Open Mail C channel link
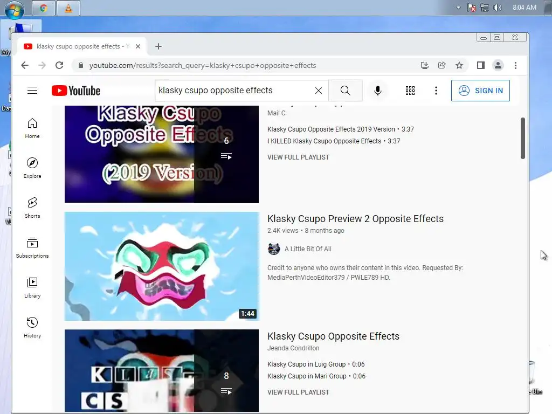This screenshot has width=552, height=414. 276,113
